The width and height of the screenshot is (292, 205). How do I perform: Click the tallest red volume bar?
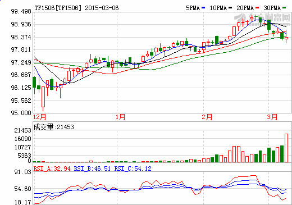click(286, 148)
